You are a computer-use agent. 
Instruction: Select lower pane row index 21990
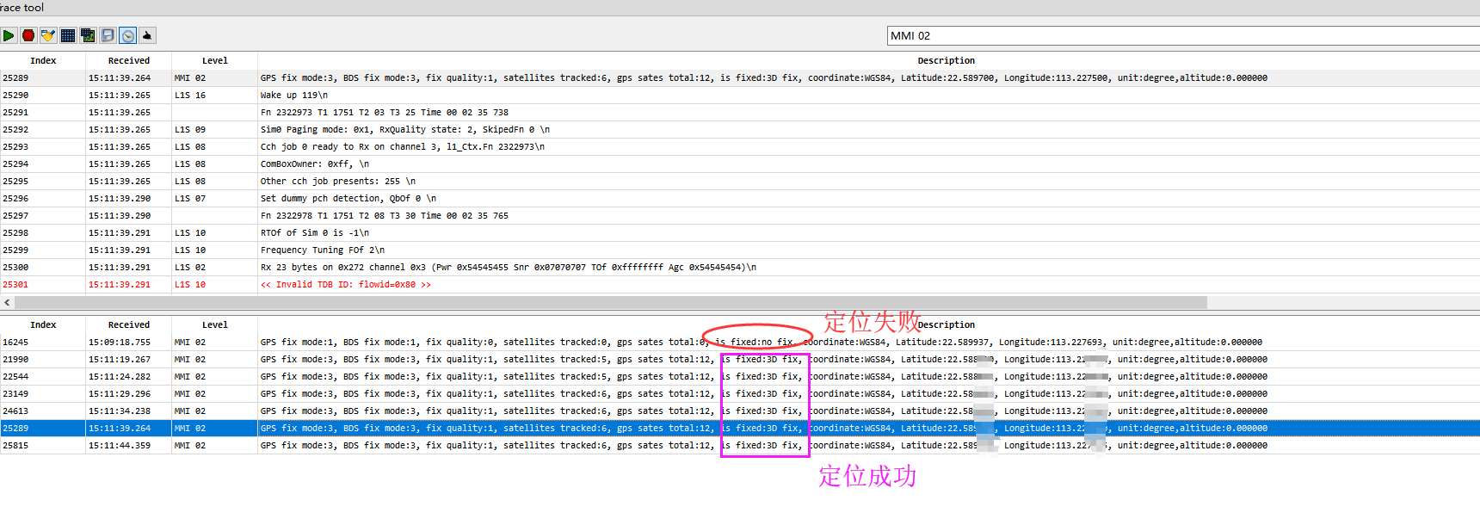(x=740, y=360)
